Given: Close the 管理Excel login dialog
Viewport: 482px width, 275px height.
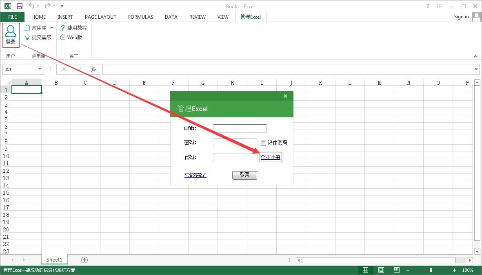Looking at the screenshot, I should pyautogui.click(x=286, y=96).
